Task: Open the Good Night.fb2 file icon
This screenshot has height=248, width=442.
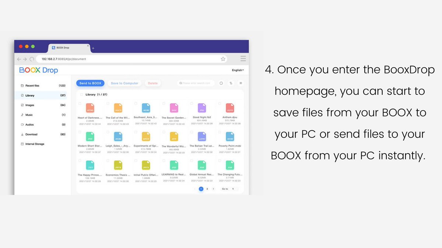Action: pos(202,108)
